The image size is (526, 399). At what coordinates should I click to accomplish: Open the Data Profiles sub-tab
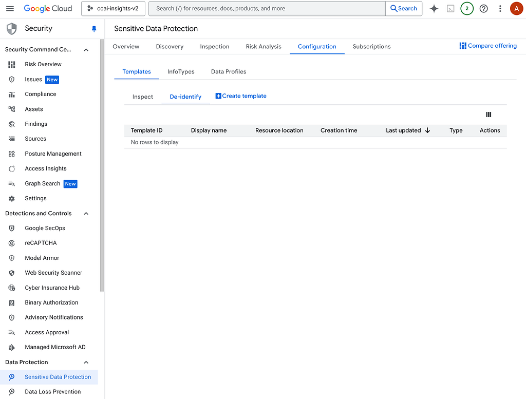[229, 72]
